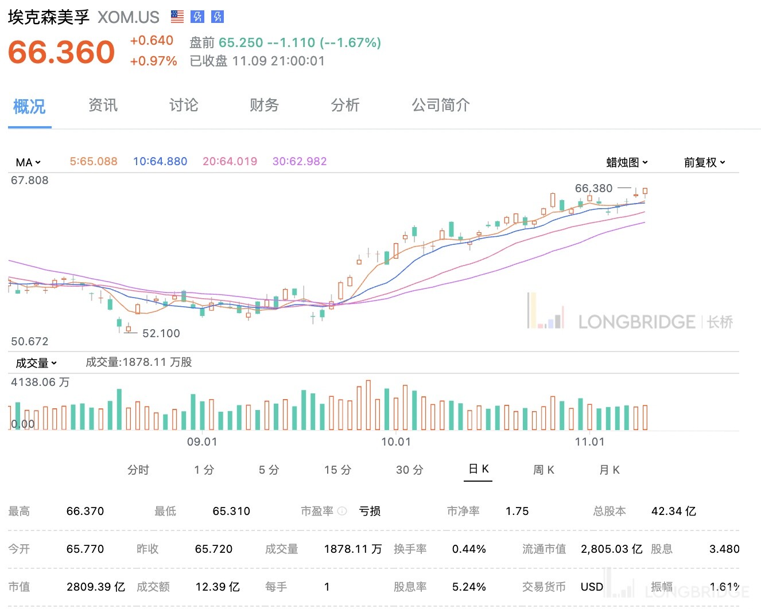Click the info icon next to 市盈率
The image size is (761, 609).
[x=342, y=511]
